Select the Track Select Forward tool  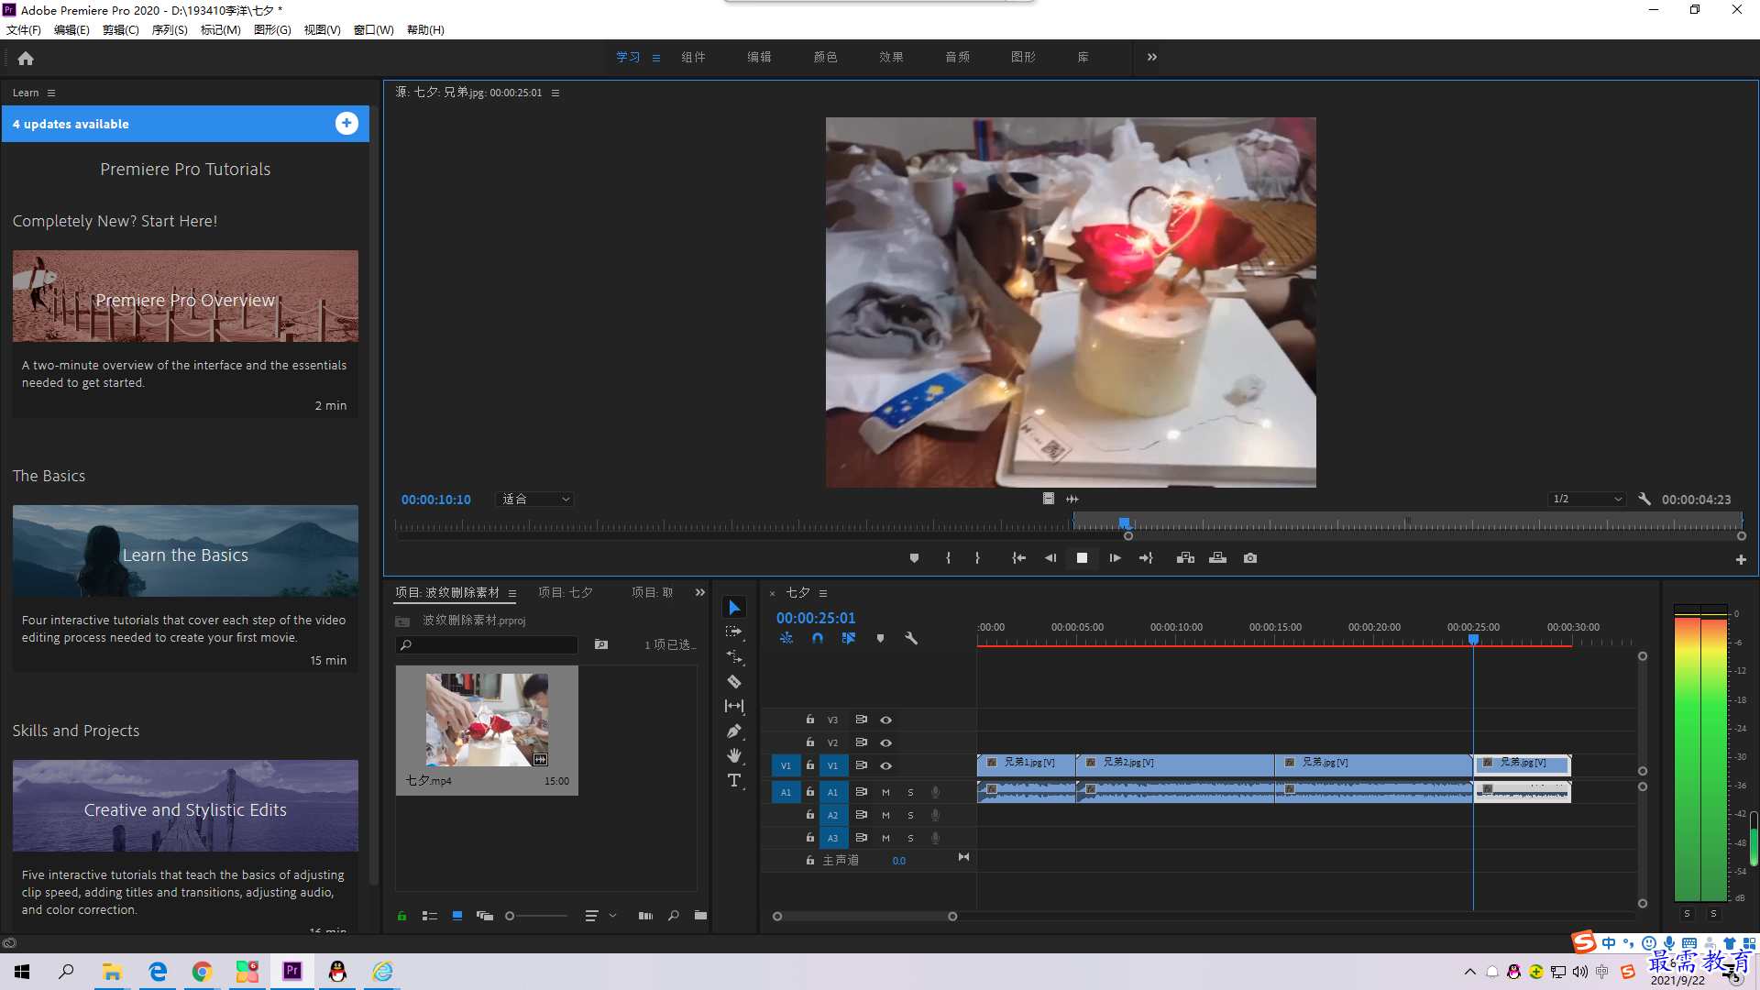coord(734,632)
